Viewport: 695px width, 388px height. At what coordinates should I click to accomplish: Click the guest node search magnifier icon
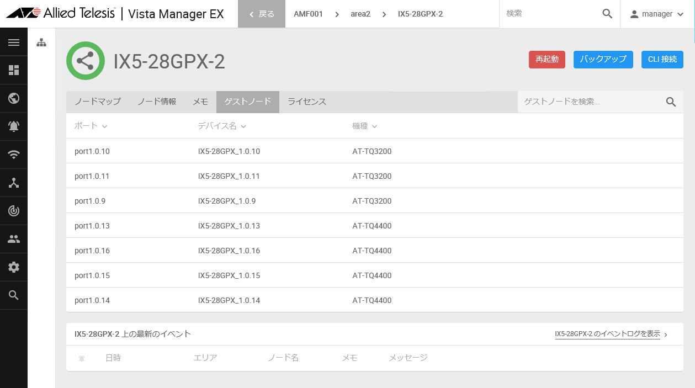671,102
